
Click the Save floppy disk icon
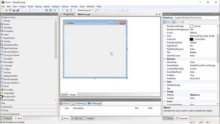click(14, 10)
